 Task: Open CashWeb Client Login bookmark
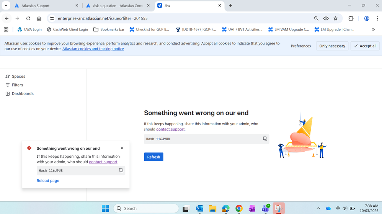pos(67,29)
